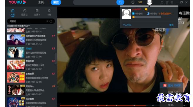Select the title 龙的传人
Image resolution: width=193 pixels, height=107 pixels.
click(x=30, y=86)
